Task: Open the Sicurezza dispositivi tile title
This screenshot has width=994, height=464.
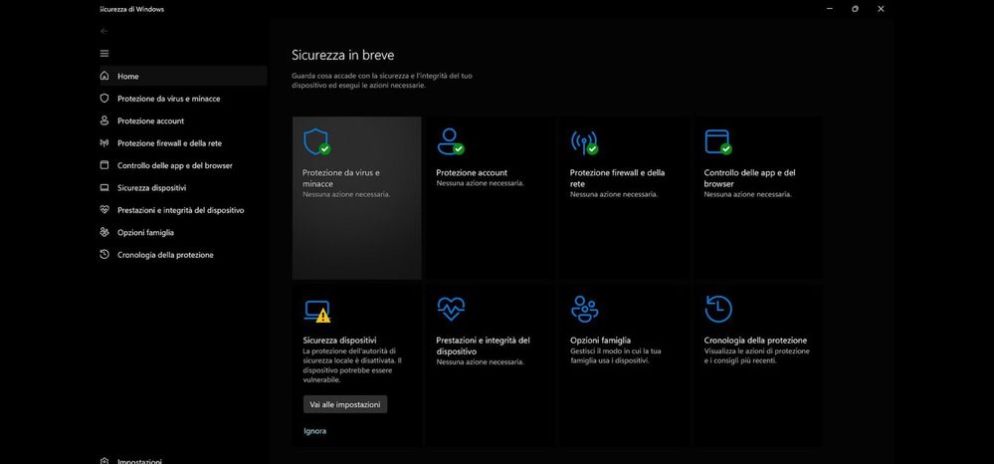Action: 339,341
